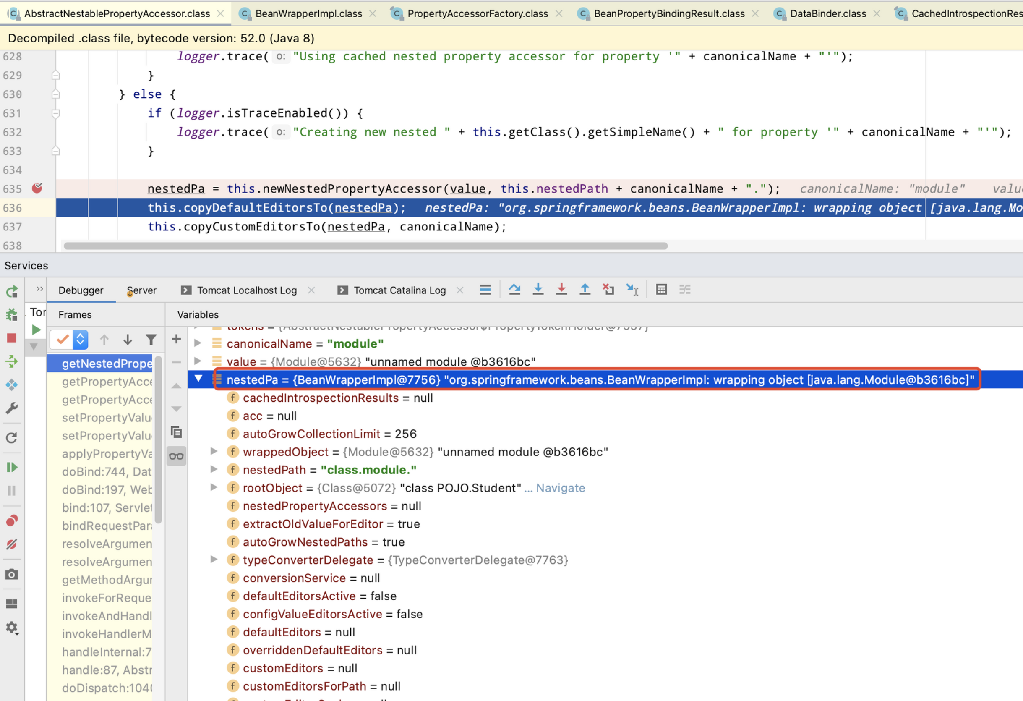
Task: Expand the rootObject field
Action: [214, 487]
